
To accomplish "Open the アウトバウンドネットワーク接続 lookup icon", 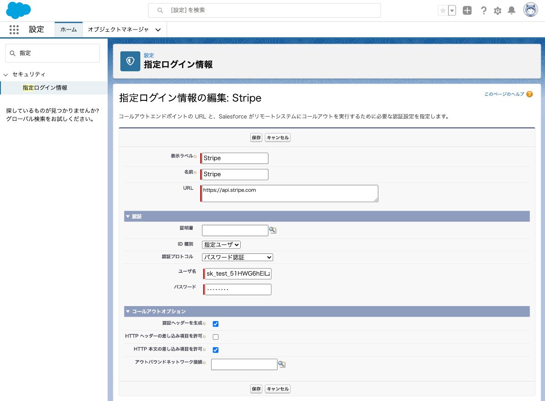I will click(x=282, y=364).
